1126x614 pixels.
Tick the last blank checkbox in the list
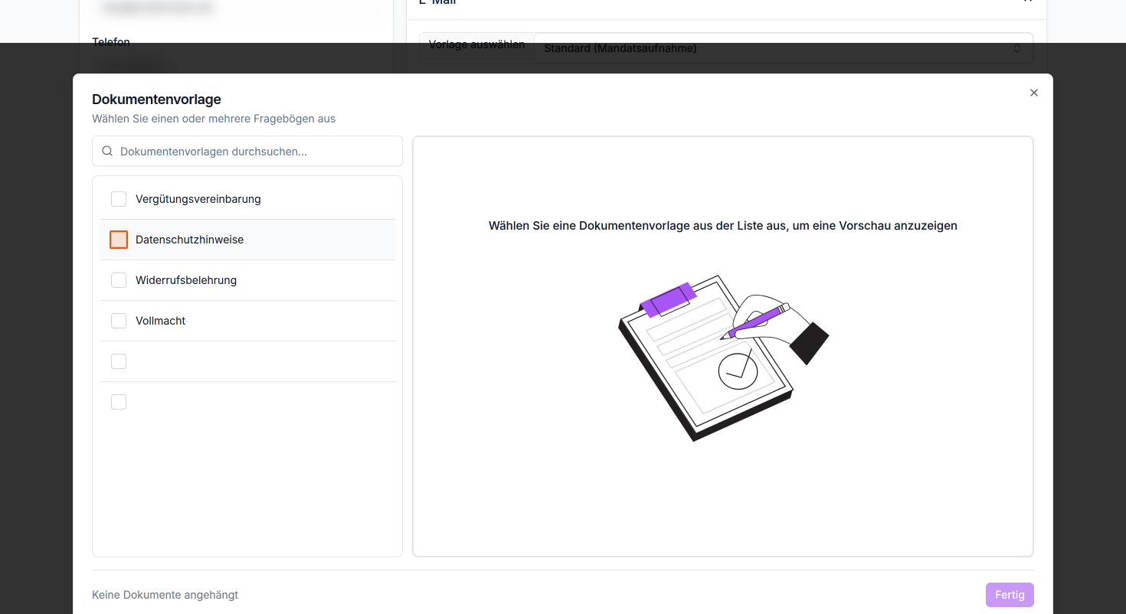point(119,402)
